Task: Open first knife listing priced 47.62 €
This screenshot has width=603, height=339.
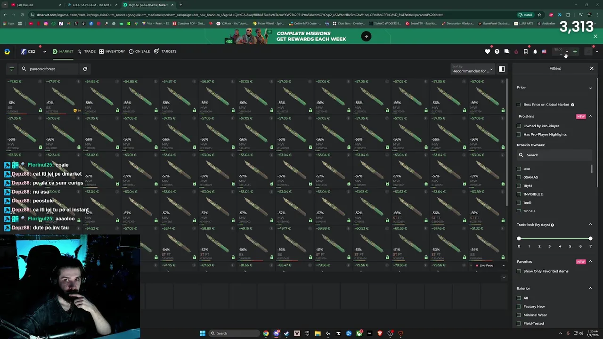Action: pyautogui.click(x=24, y=96)
